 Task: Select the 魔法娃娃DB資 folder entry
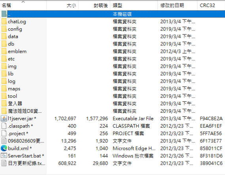(25, 111)
